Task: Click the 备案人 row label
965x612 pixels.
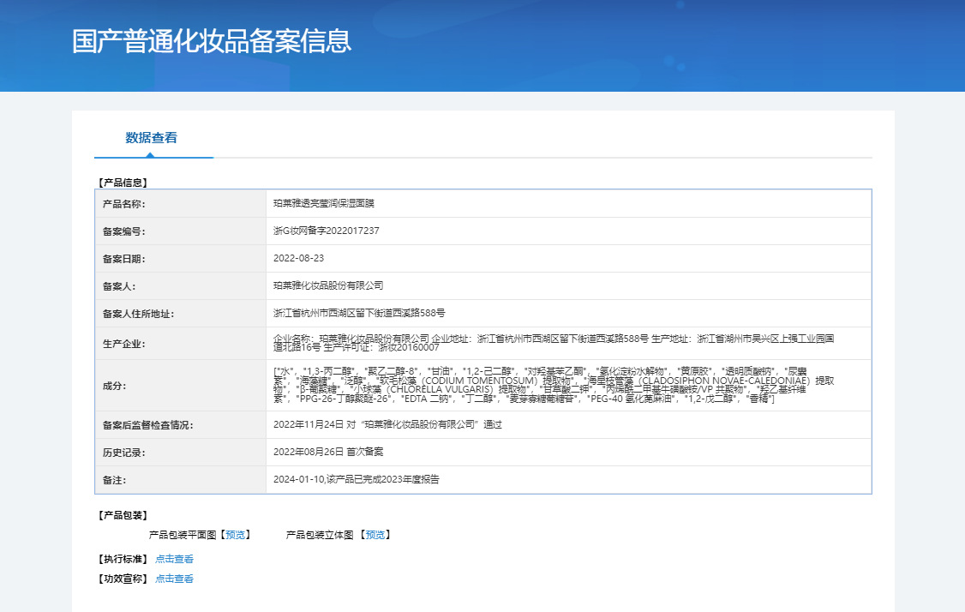Action: pos(119,286)
